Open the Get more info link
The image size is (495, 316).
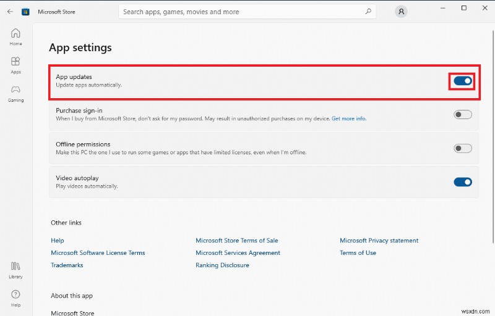pyautogui.click(x=349, y=118)
